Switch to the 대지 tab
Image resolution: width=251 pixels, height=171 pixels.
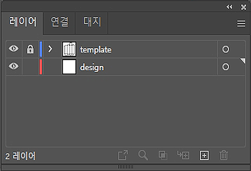pos(92,22)
